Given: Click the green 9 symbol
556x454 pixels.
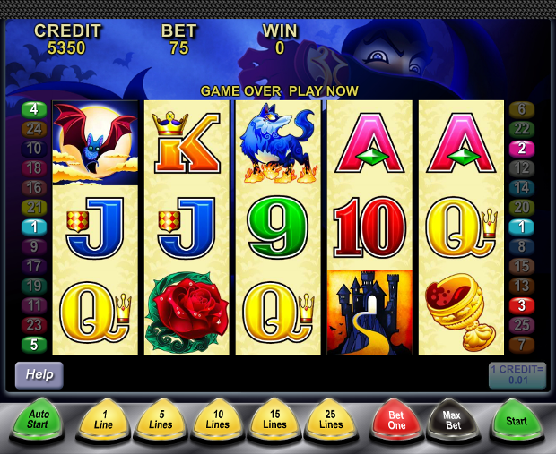Looking at the screenshot, I should tap(278, 227).
